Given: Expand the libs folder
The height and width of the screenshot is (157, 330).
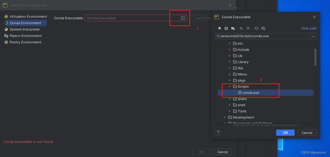Looking at the screenshot, I should click(230, 68).
